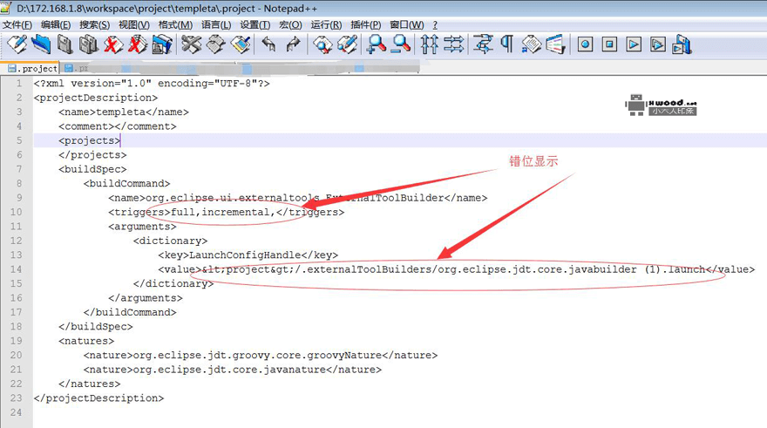
Task: Click the javanature nature line
Action: [233, 370]
